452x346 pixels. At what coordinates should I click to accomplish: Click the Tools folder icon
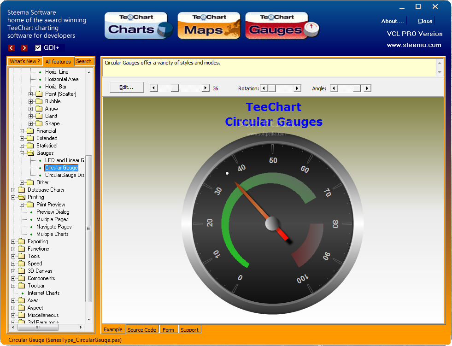[22, 256]
